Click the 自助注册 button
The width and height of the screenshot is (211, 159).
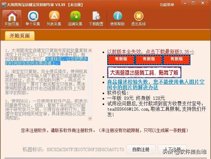click(141, 149)
